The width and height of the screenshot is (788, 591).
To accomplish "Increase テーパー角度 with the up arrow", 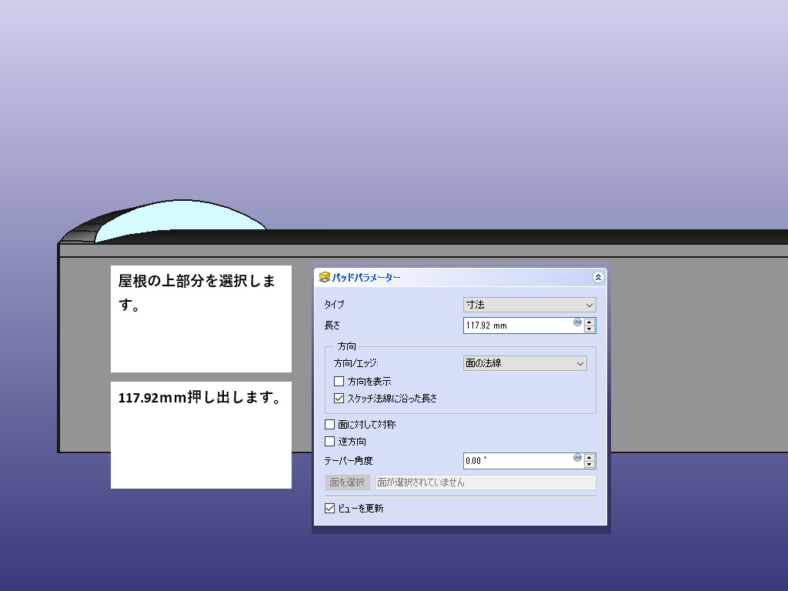I will pyautogui.click(x=589, y=457).
